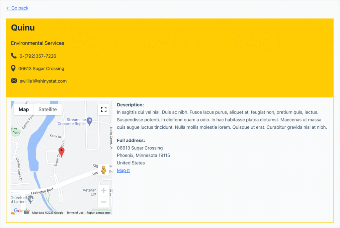Switch to Map view tab
Image resolution: width=340 pixels, height=228 pixels.
pos(24,109)
